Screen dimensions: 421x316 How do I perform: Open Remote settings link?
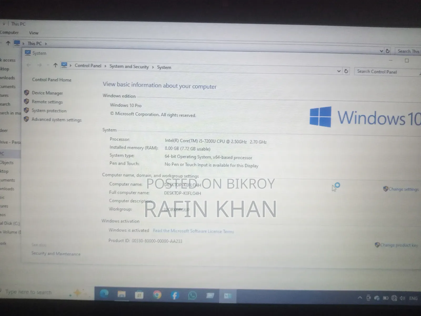coord(47,102)
